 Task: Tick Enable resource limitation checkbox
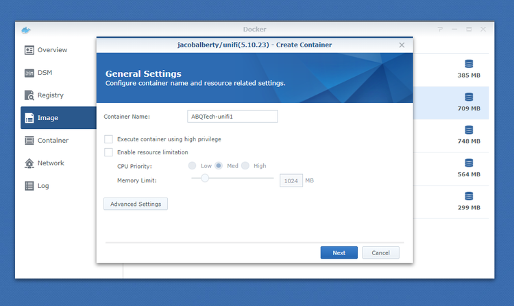click(x=108, y=152)
